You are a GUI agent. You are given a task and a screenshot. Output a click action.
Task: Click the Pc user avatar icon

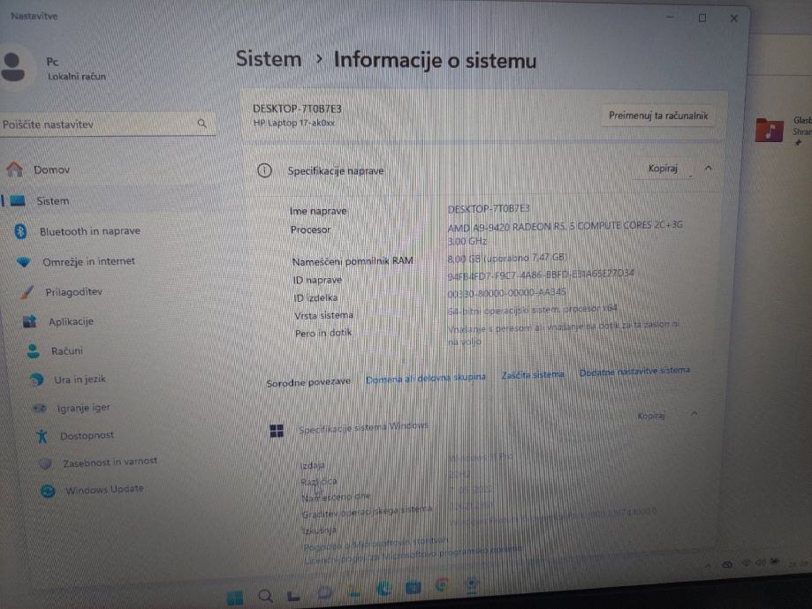[x=13, y=67]
